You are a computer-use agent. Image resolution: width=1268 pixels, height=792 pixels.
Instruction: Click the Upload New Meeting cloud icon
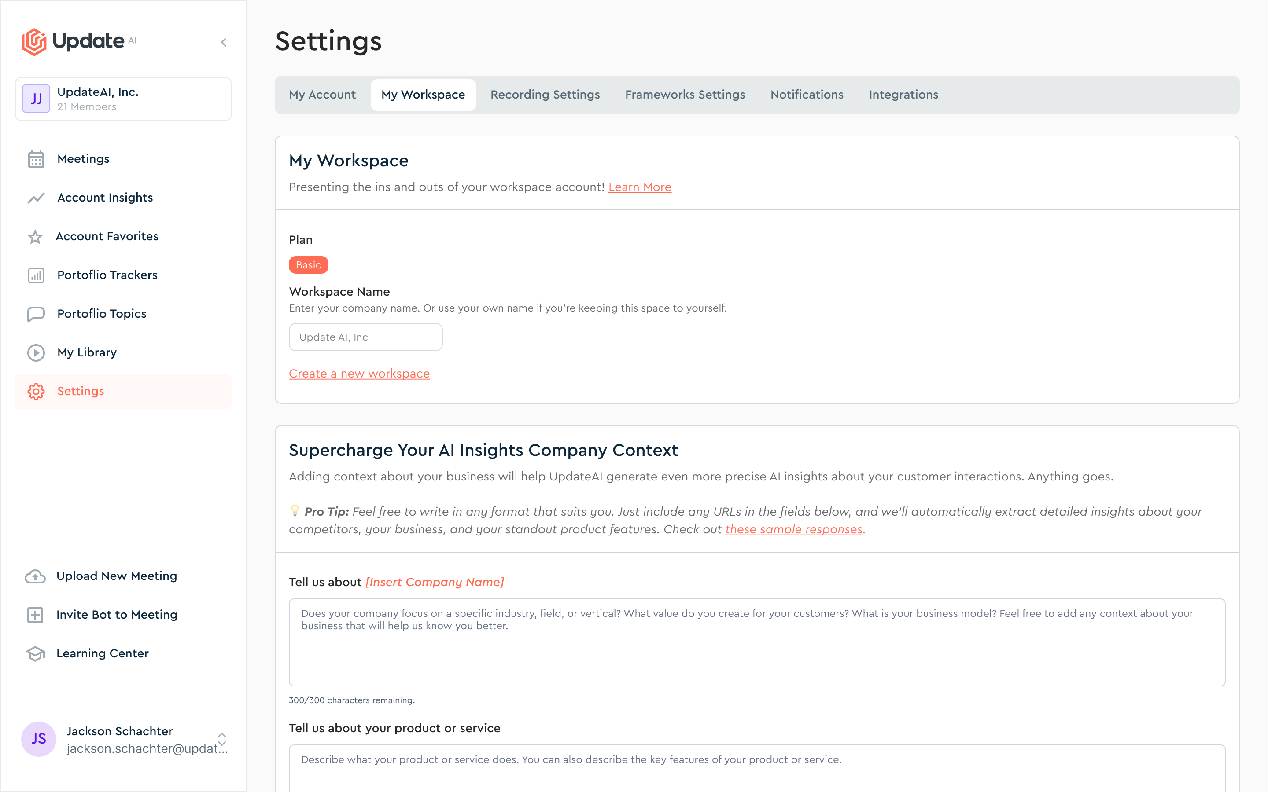[x=35, y=576]
